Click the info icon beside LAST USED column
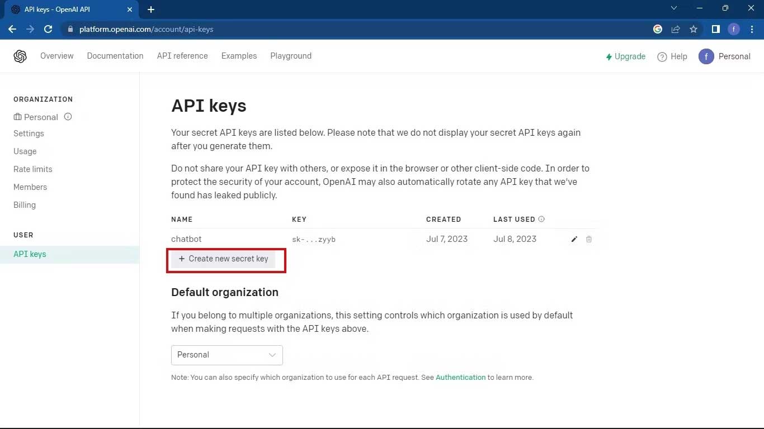This screenshot has height=429, width=764. point(541,219)
